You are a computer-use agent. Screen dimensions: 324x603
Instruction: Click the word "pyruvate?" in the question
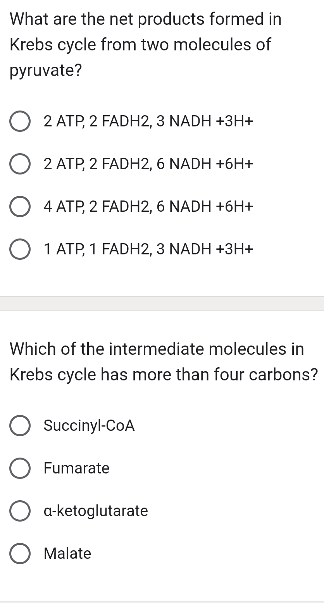46,70
